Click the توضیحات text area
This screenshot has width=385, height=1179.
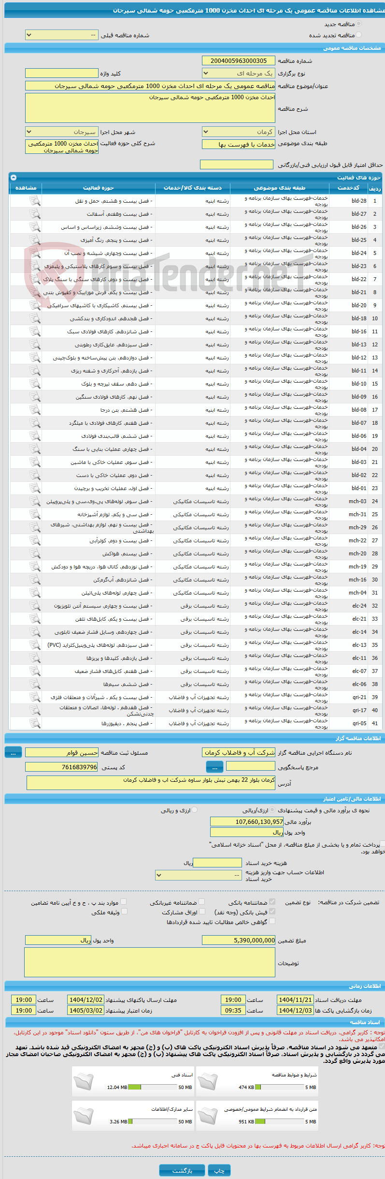pos(150,962)
